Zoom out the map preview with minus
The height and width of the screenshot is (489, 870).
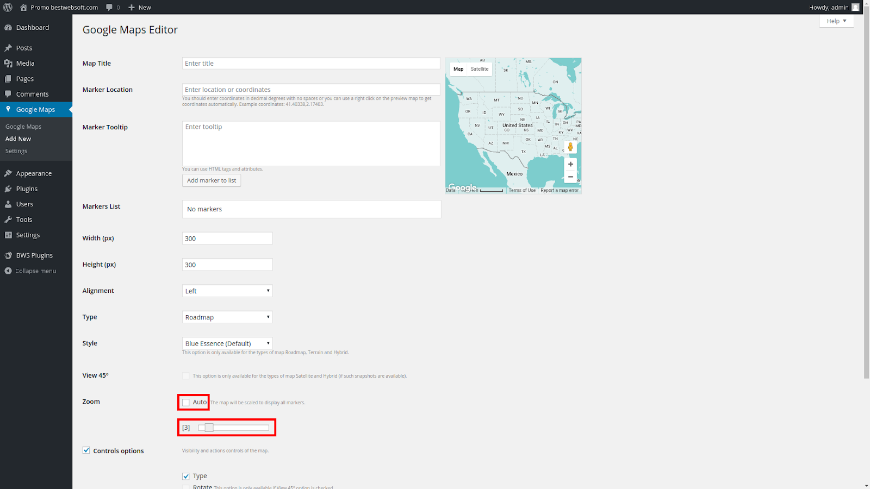click(570, 177)
